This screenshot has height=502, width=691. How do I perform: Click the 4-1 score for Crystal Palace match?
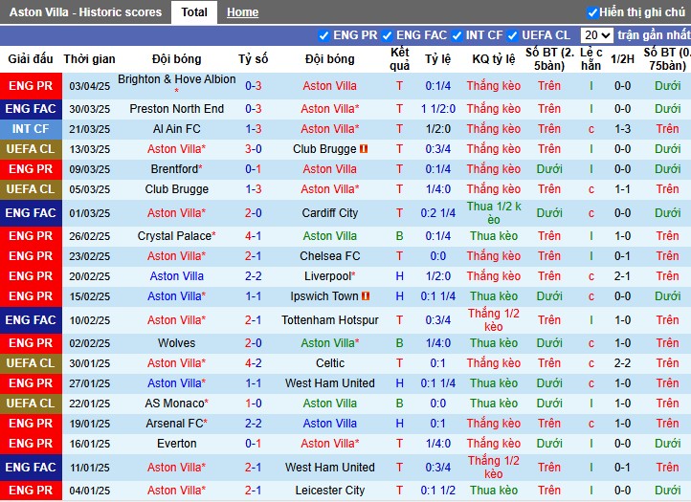pyautogui.click(x=254, y=236)
